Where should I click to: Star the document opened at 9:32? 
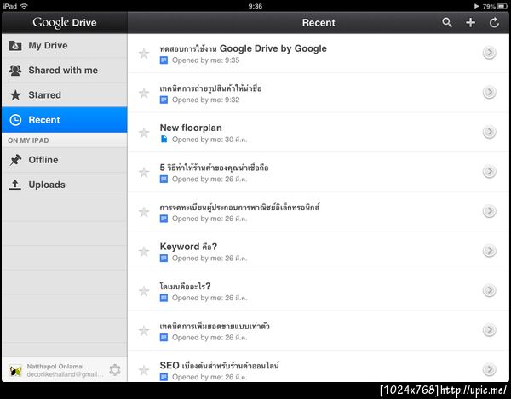144,93
